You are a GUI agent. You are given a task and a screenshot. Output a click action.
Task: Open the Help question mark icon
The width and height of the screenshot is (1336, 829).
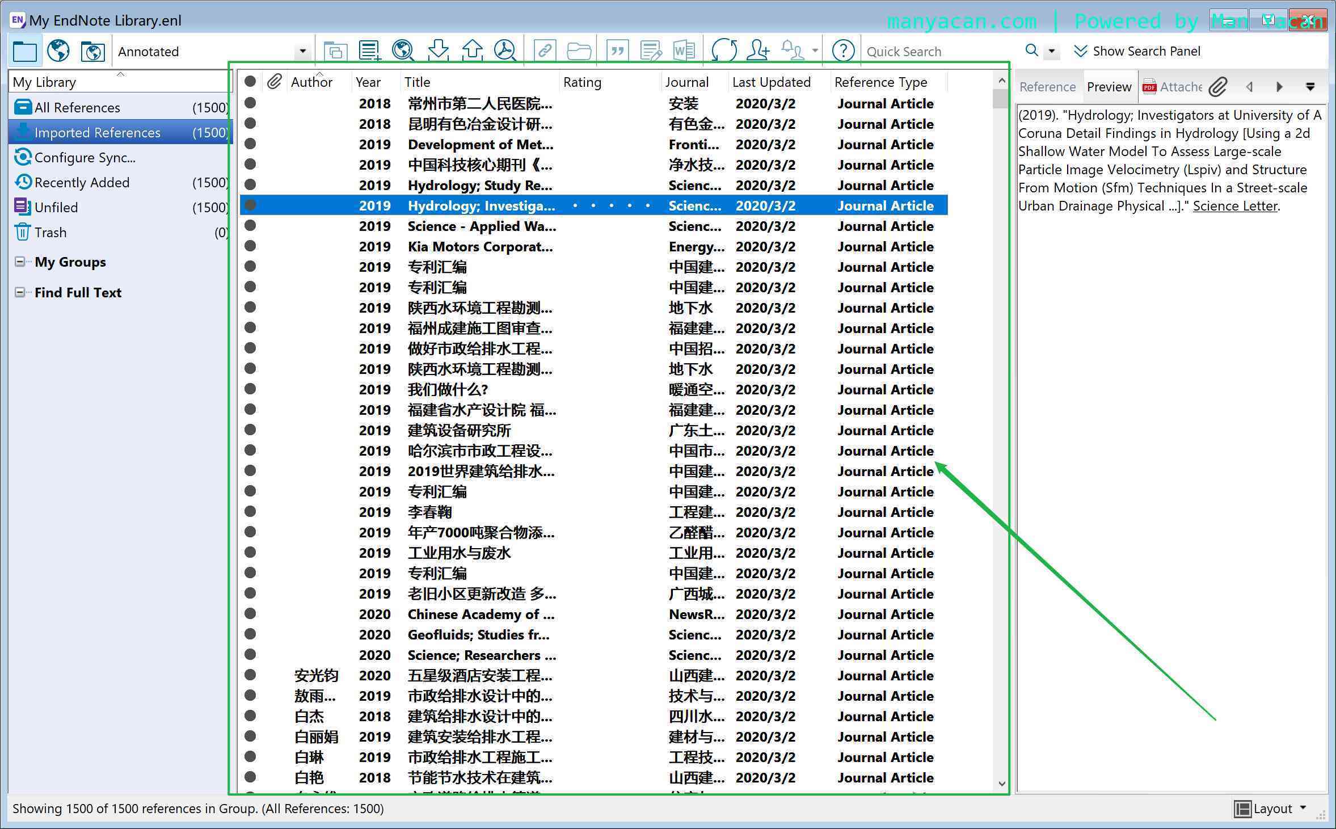pyautogui.click(x=843, y=51)
